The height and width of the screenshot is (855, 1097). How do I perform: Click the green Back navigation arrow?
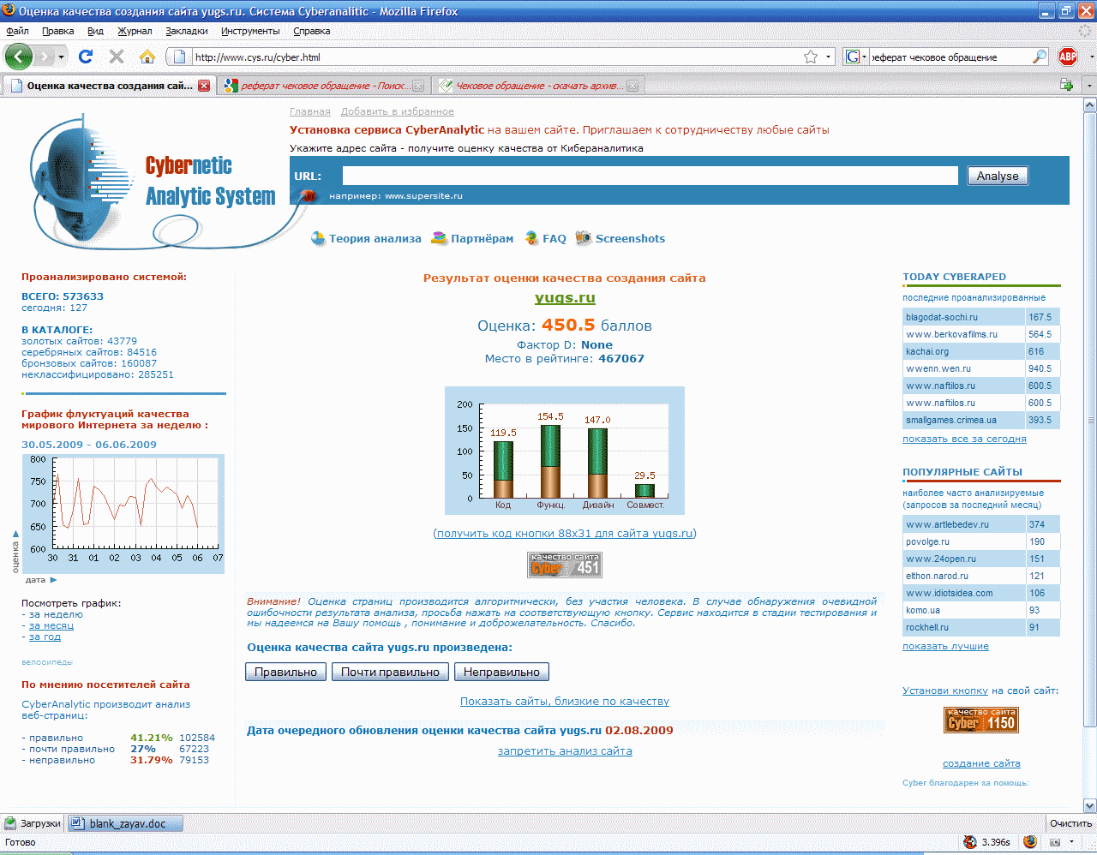point(19,57)
